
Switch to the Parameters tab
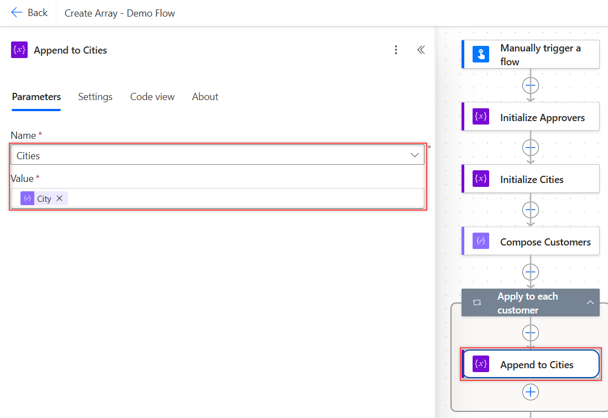tap(36, 97)
